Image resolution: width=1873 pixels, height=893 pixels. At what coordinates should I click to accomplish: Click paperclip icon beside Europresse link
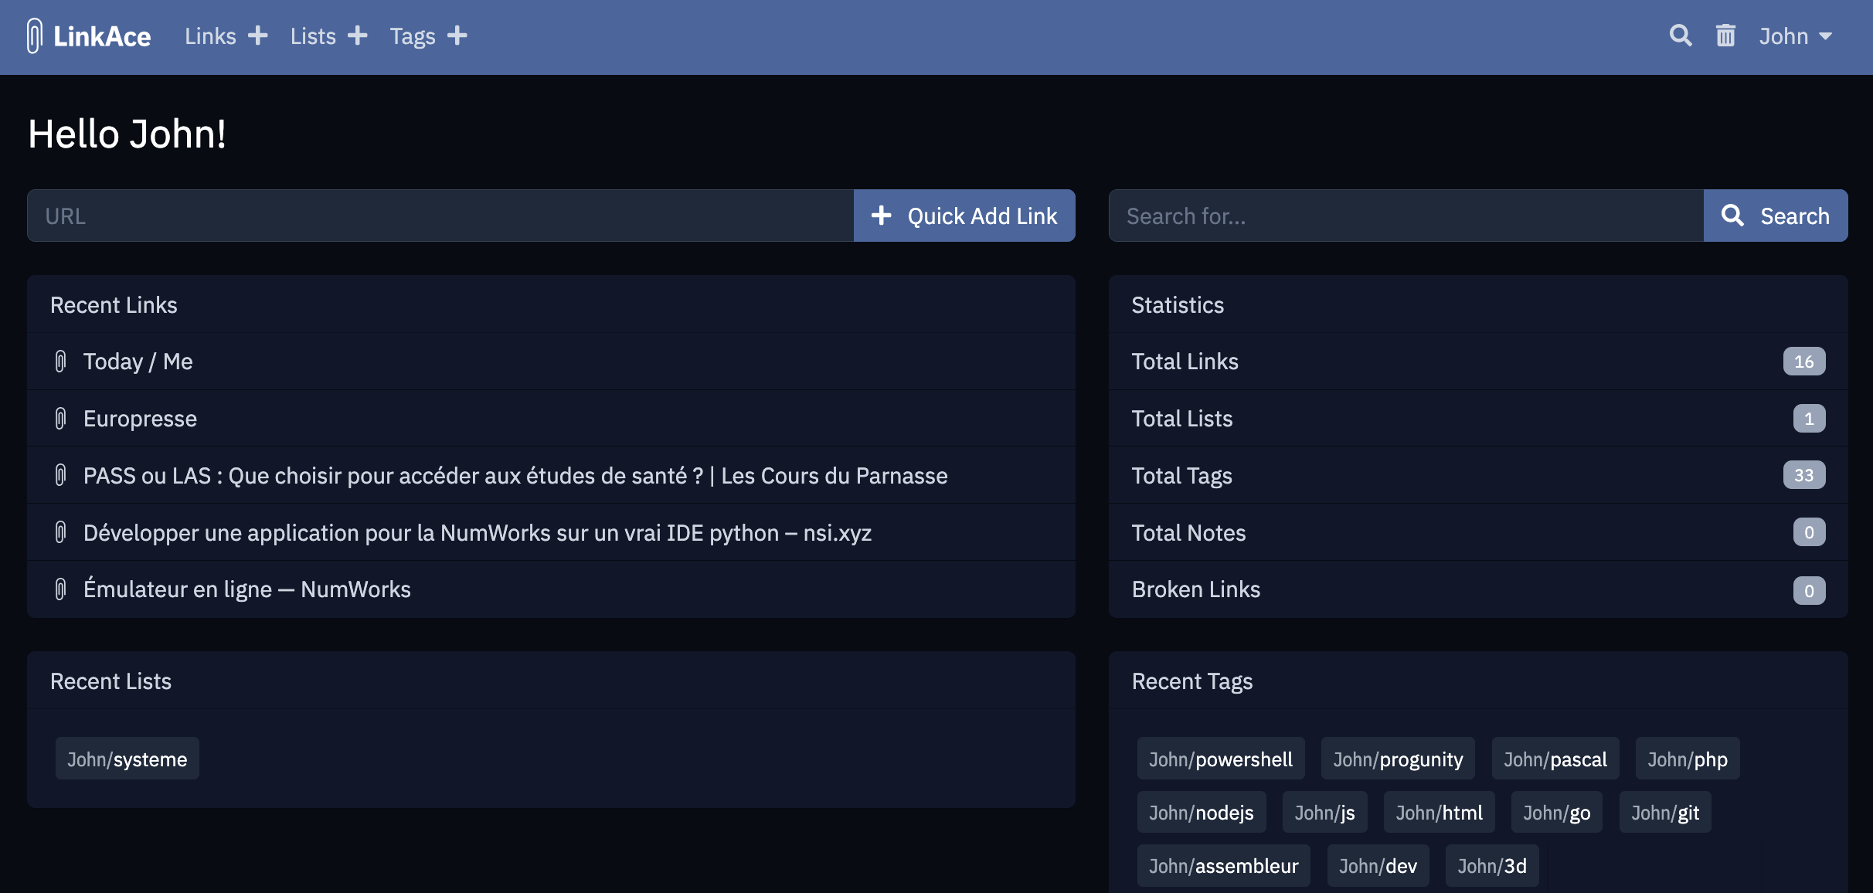[60, 419]
